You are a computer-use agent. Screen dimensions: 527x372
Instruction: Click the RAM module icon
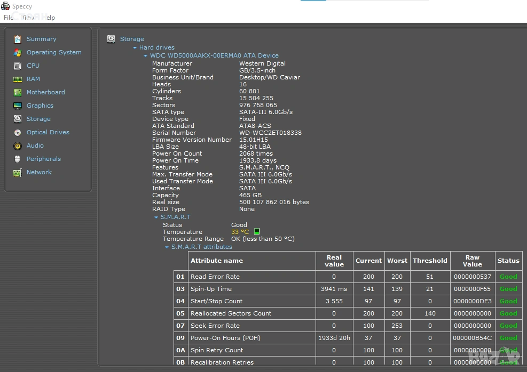18,79
